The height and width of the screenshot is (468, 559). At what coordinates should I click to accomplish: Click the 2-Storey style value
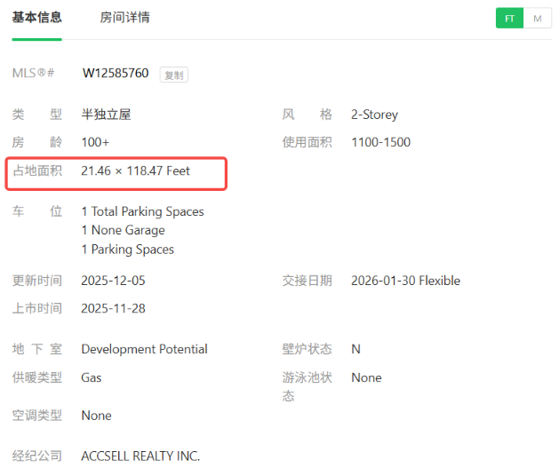pos(374,115)
